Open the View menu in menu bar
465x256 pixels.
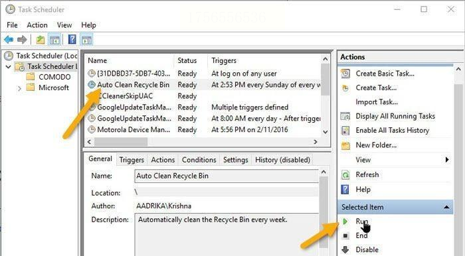64,25
